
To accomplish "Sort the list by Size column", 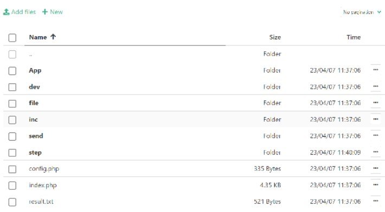I will tap(275, 37).
